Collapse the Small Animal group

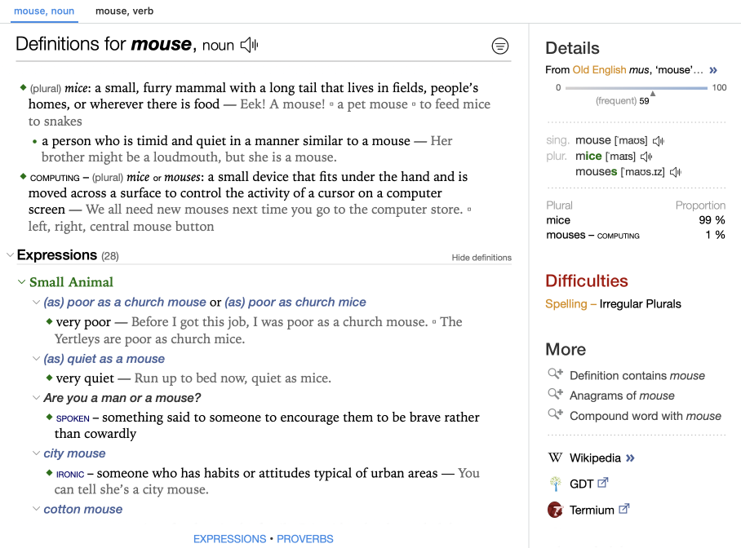[x=22, y=282]
